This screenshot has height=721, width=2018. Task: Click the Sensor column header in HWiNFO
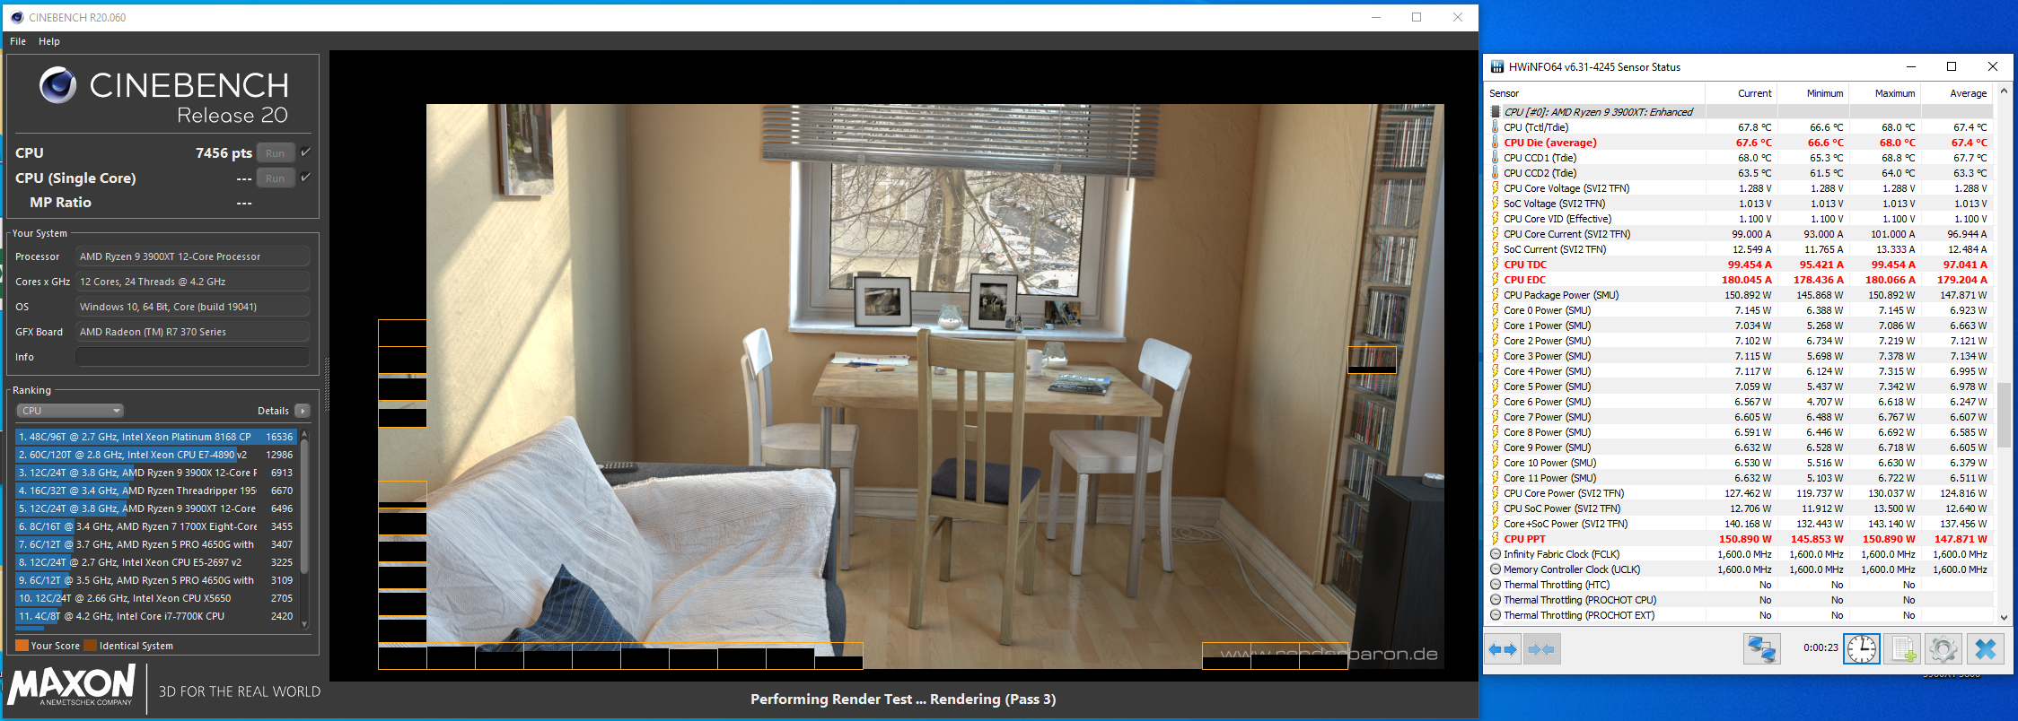point(1594,93)
